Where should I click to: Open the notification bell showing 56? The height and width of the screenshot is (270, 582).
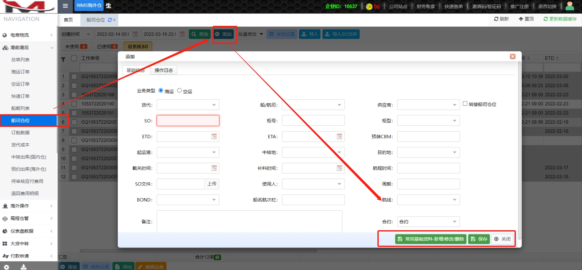(x=369, y=7)
